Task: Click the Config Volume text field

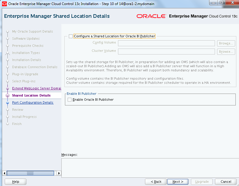Action: click(166, 44)
